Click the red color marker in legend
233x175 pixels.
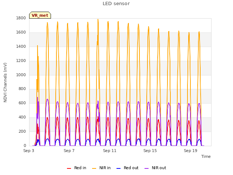tap(69, 168)
